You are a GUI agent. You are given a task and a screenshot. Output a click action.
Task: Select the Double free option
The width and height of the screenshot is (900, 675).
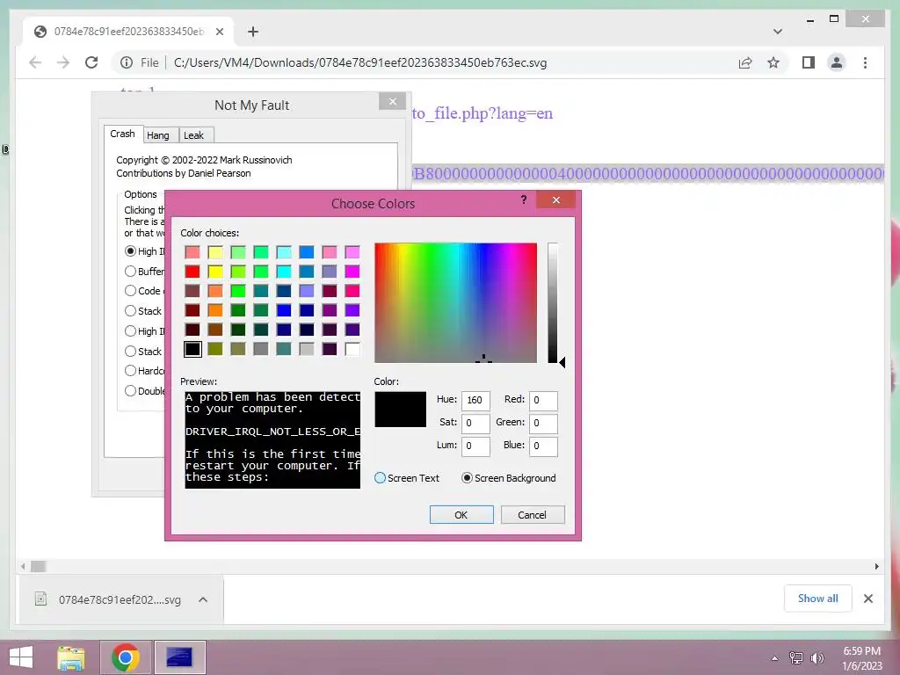(x=130, y=390)
